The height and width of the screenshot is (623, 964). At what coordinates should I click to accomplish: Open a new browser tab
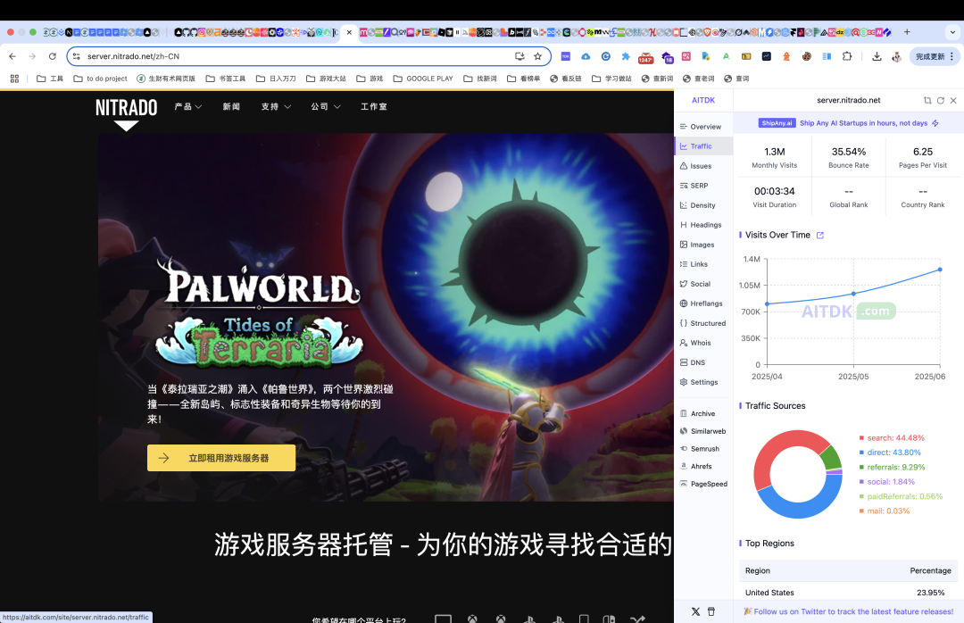point(907,32)
